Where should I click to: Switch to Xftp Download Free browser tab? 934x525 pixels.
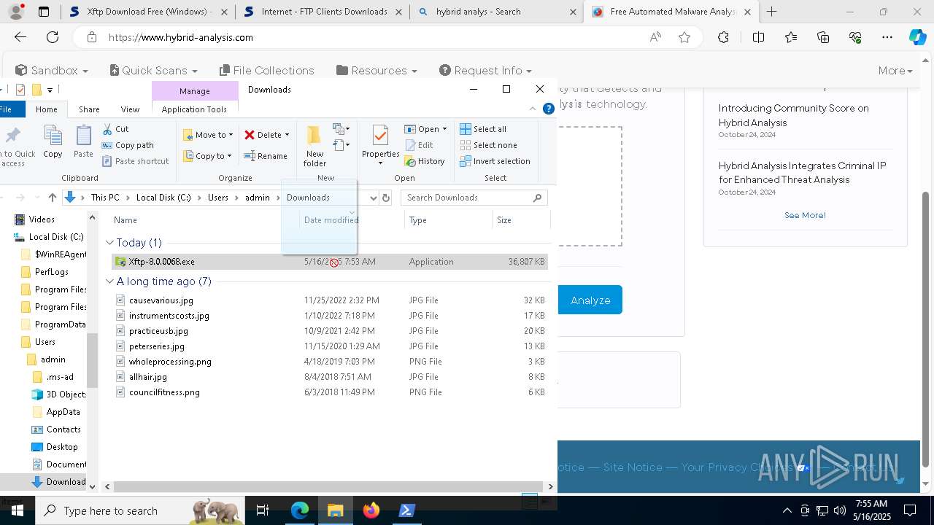[147, 12]
